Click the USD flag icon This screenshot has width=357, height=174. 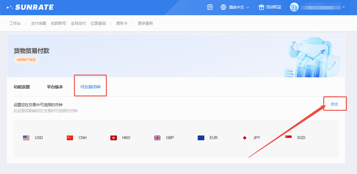point(26,138)
